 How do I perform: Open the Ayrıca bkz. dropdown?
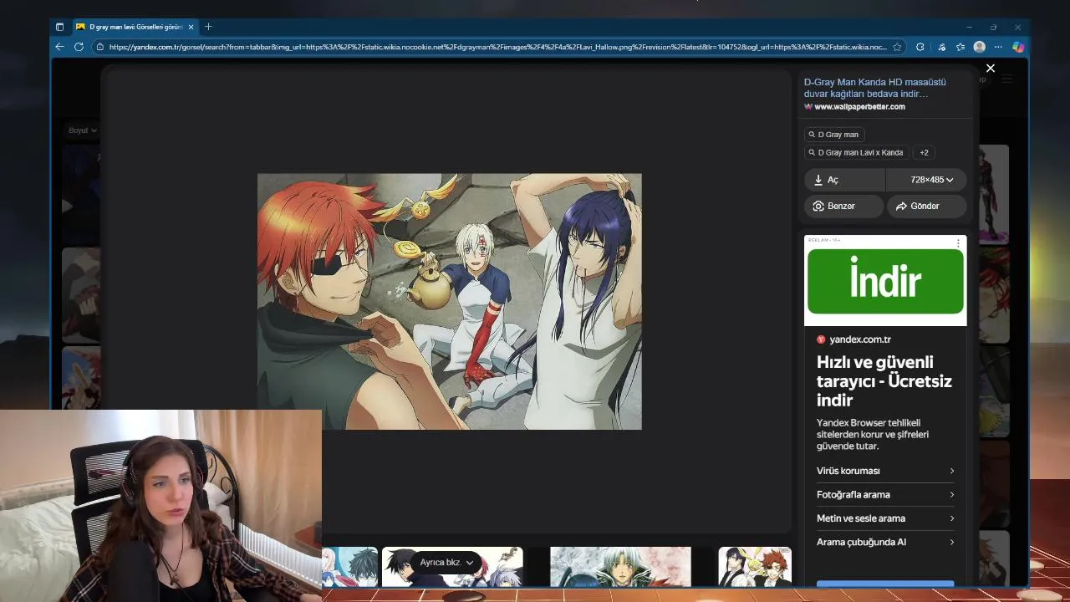446,563
